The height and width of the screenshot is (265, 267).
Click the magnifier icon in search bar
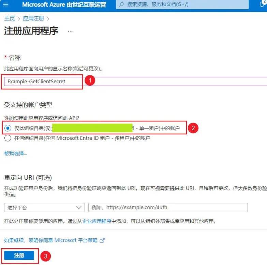121,5
